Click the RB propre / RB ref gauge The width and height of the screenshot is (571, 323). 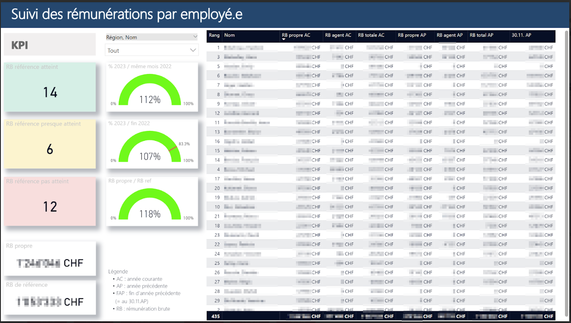[150, 204]
